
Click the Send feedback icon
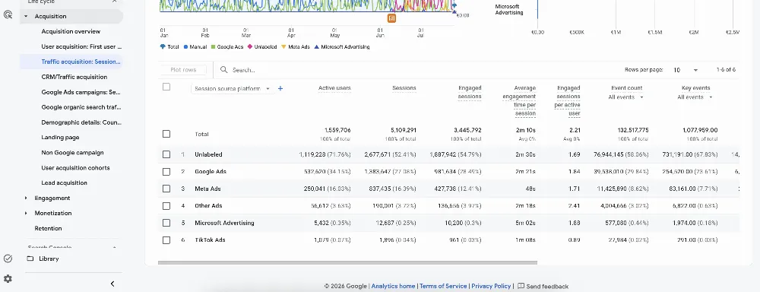521,286
